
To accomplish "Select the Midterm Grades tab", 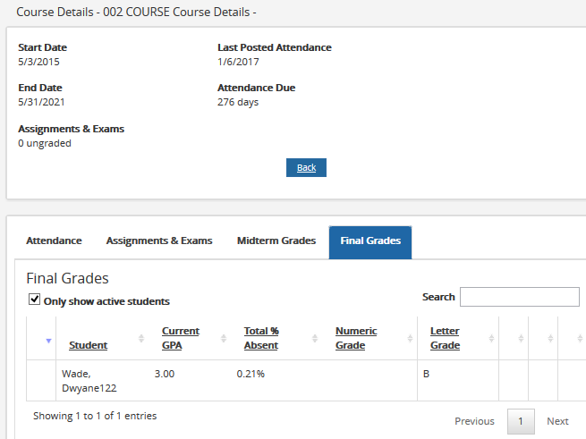I will (276, 241).
